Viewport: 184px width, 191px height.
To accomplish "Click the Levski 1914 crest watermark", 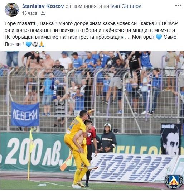I will 174,182.
